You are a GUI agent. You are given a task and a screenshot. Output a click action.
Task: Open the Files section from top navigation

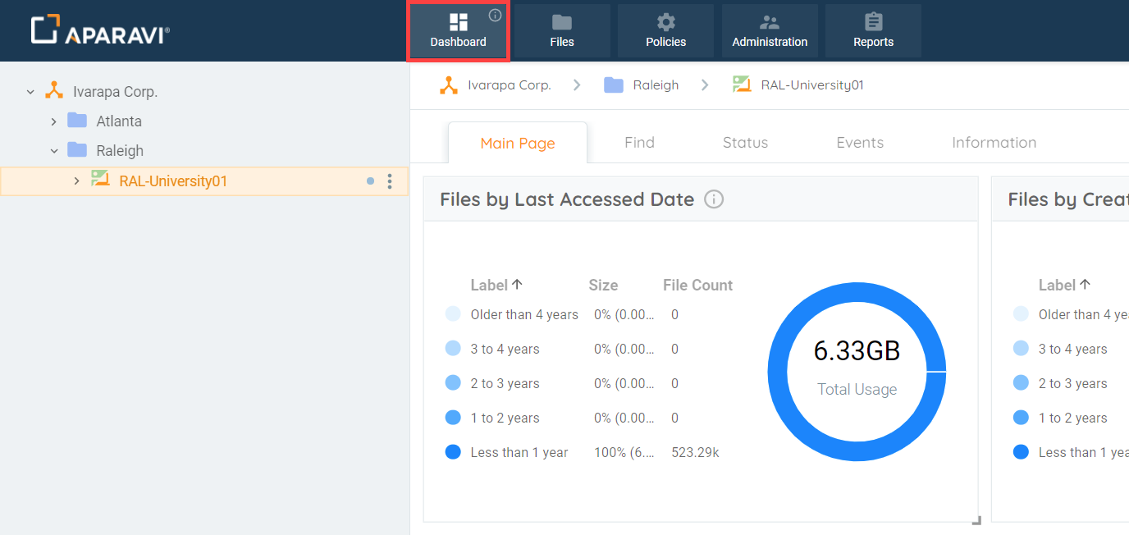(561, 31)
